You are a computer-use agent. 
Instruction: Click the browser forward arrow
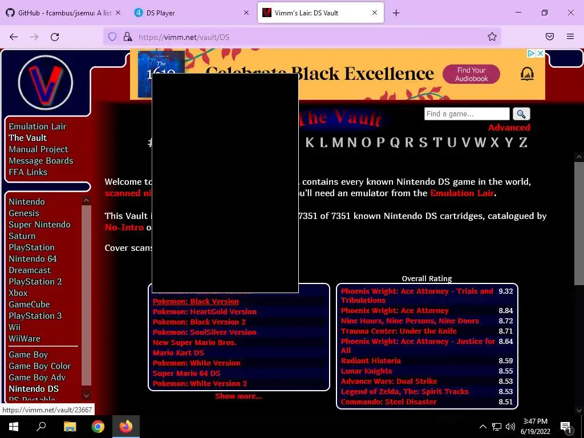coord(34,37)
